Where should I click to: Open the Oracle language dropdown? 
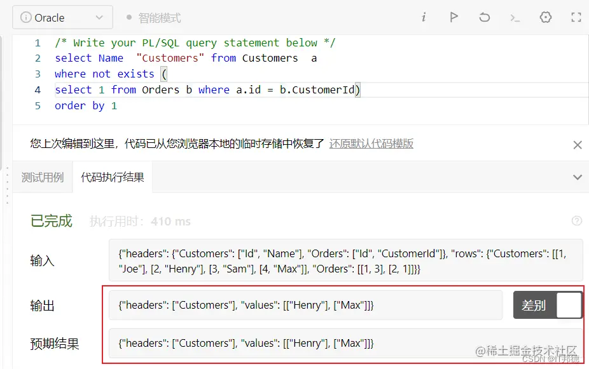click(x=62, y=17)
